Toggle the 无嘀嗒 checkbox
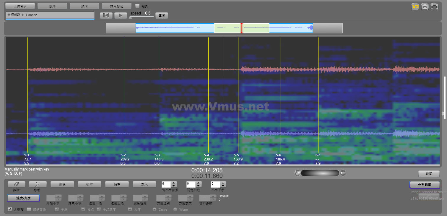Viewport: 447px width, 216px height. pyautogui.click(x=10, y=209)
